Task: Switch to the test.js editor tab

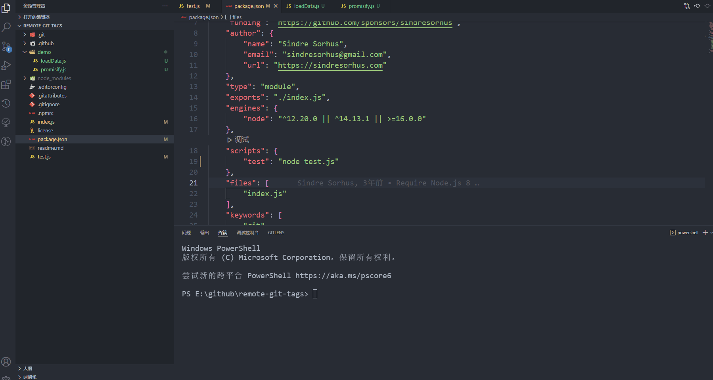Action: 192,6
